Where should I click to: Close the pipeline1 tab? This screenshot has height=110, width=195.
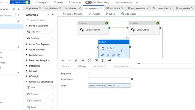click(101, 8)
